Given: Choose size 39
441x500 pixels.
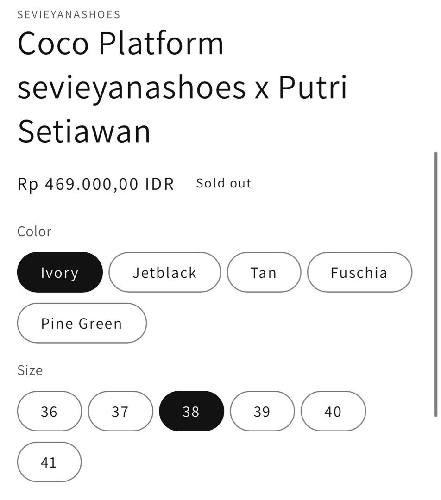Looking at the screenshot, I should pos(263,411).
